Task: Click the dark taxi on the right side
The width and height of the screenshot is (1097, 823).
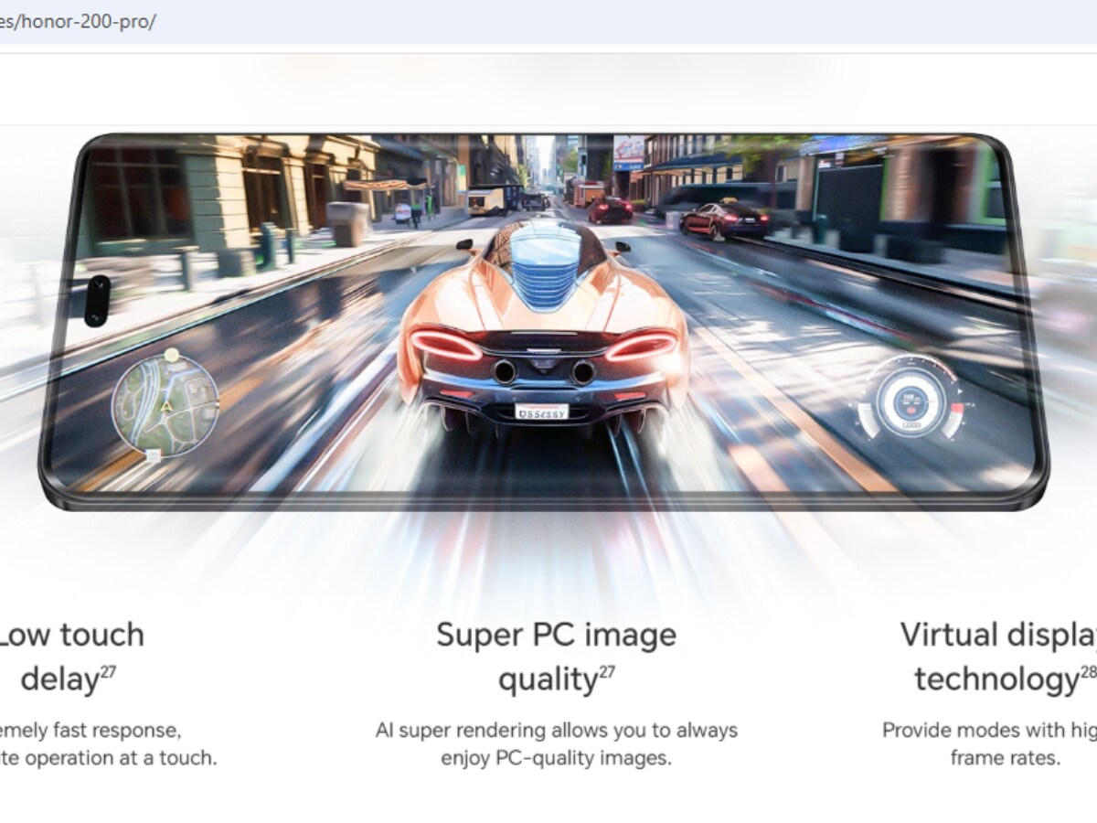Action: [x=724, y=220]
